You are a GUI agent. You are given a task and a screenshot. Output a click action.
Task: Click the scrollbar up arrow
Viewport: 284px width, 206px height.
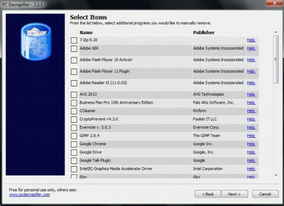[x=276, y=32]
